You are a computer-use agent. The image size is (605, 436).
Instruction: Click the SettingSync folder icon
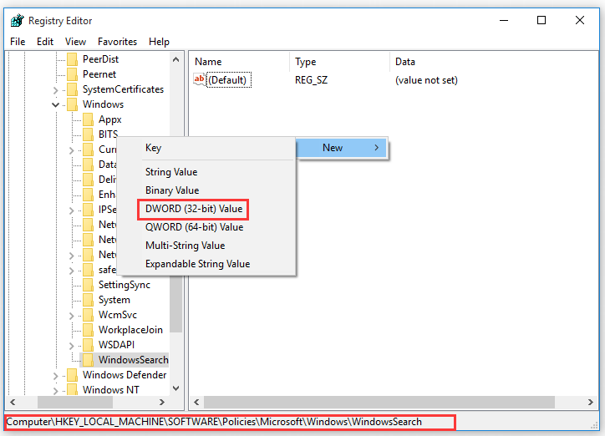click(x=88, y=285)
